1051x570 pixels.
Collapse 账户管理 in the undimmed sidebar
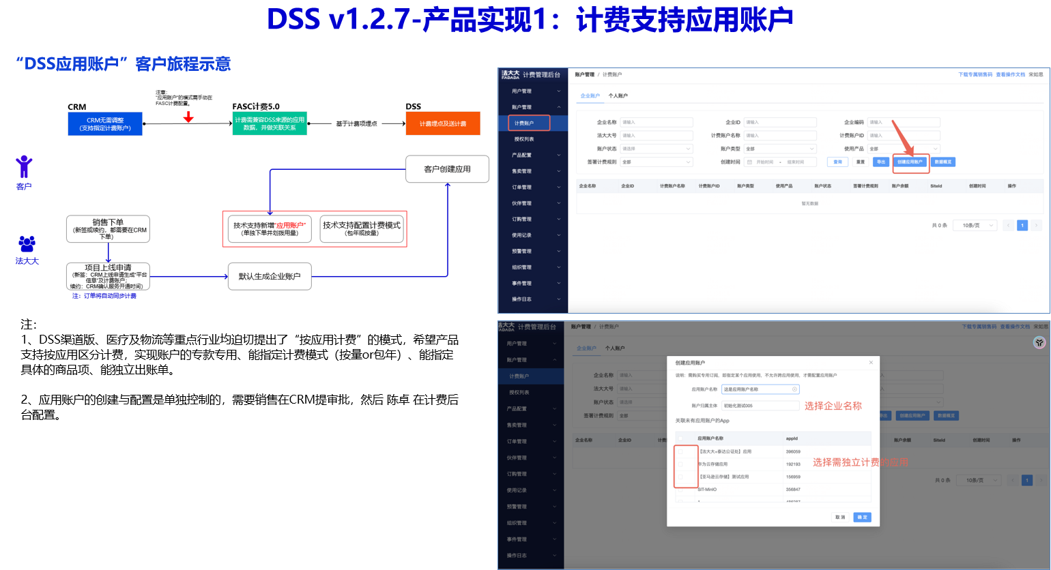(534, 107)
